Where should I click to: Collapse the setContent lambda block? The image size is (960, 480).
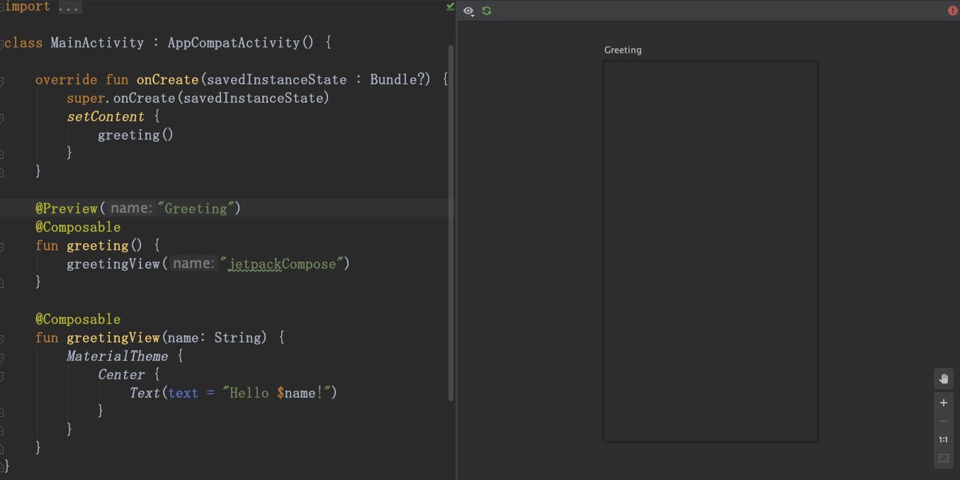click(2, 117)
